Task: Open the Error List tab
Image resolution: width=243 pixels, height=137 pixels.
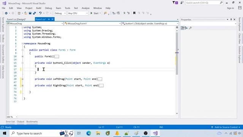Action: coord(10,122)
